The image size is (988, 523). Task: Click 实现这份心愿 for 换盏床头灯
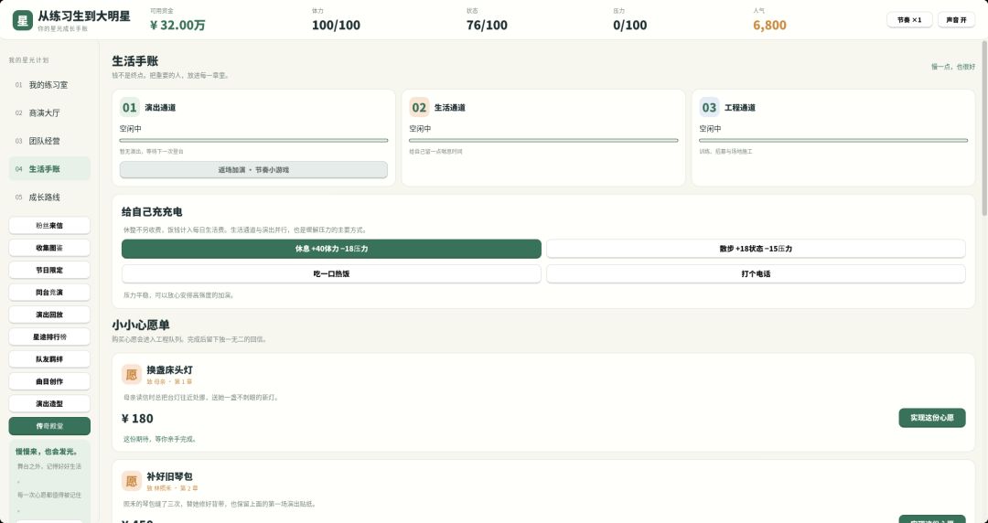(932, 418)
